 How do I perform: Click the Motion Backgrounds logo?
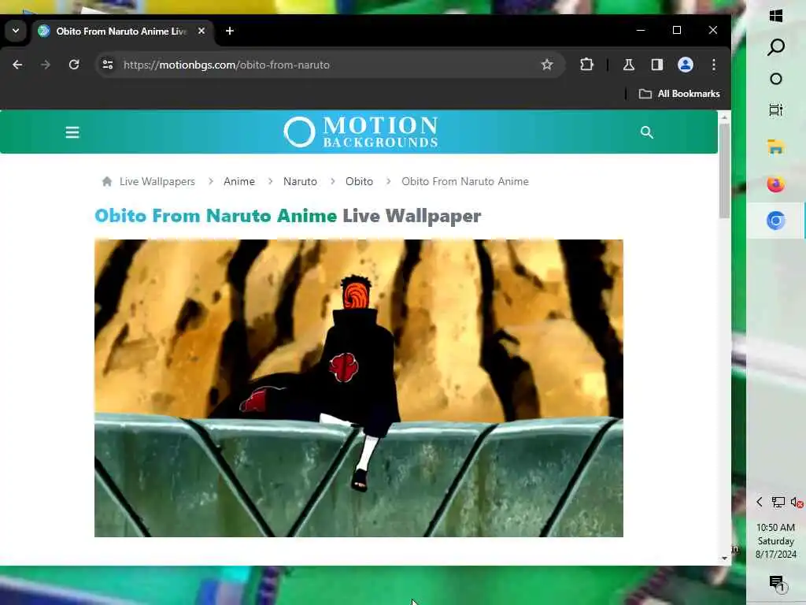tap(360, 132)
